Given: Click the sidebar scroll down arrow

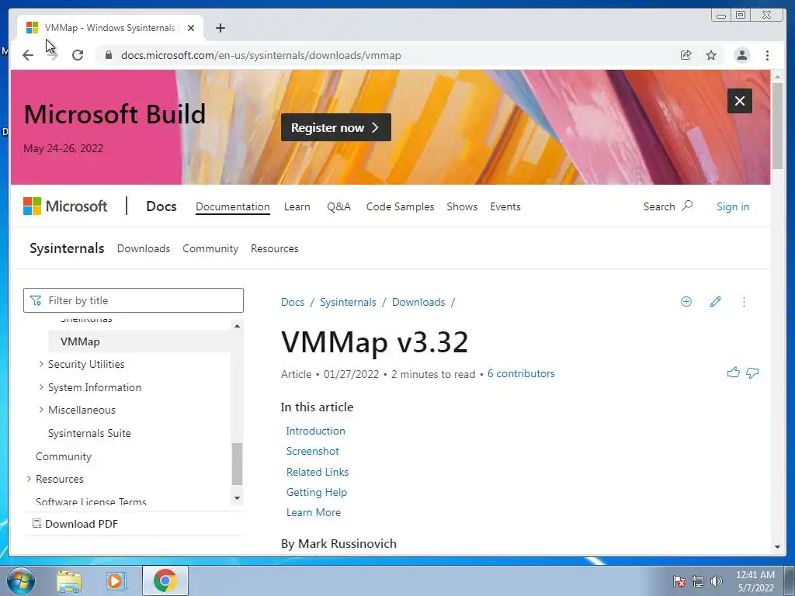Looking at the screenshot, I should (x=237, y=498).
